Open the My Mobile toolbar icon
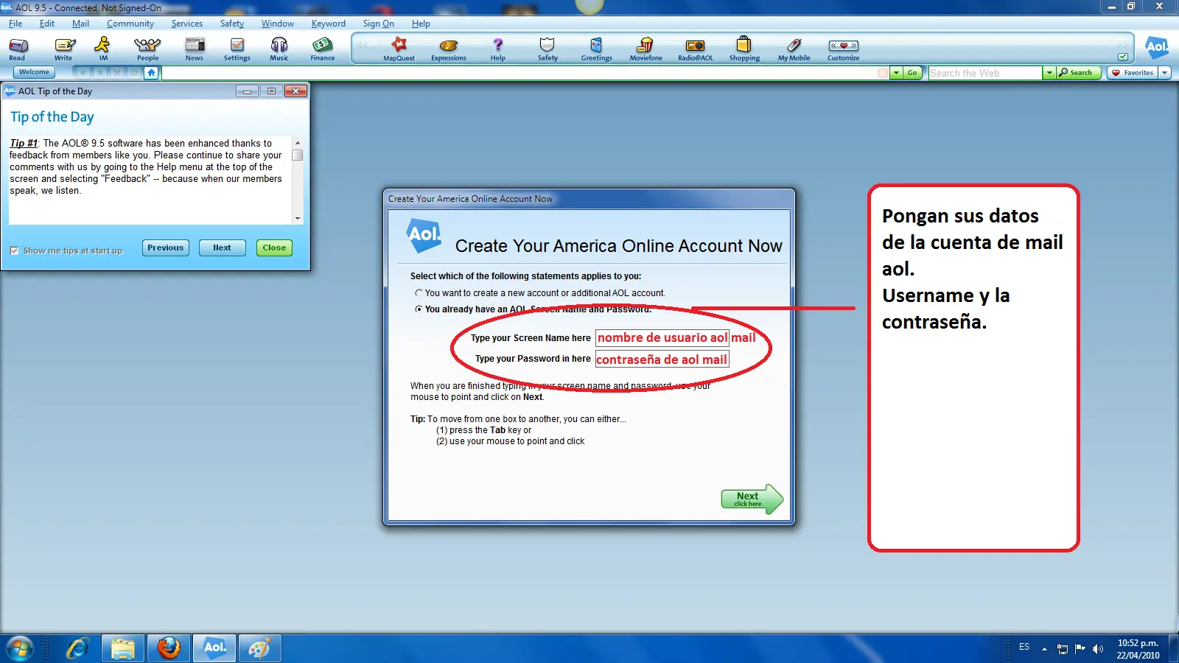Screen dimensions: 1179x663 794,49
